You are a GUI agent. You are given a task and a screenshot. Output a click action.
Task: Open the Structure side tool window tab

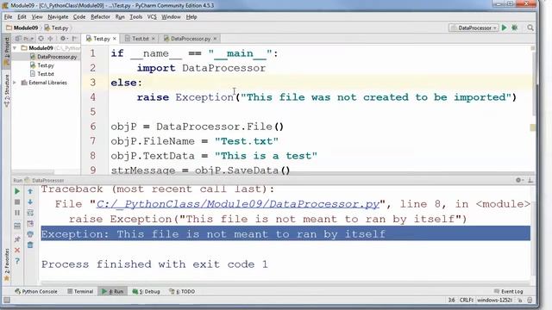(7, 90)
